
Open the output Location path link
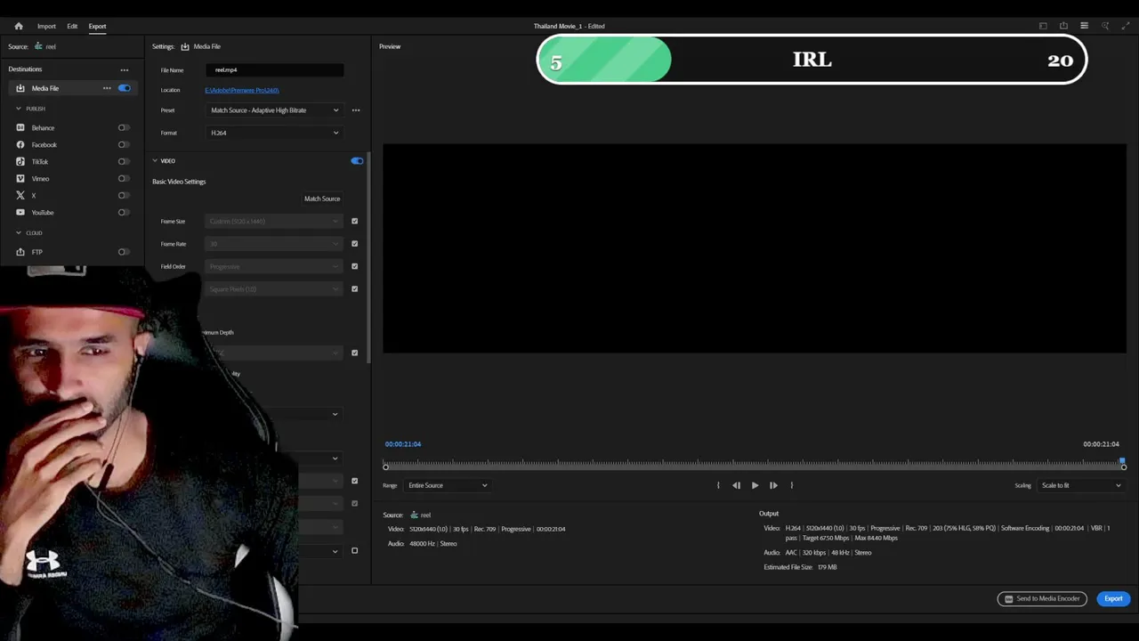coord(241,90)
